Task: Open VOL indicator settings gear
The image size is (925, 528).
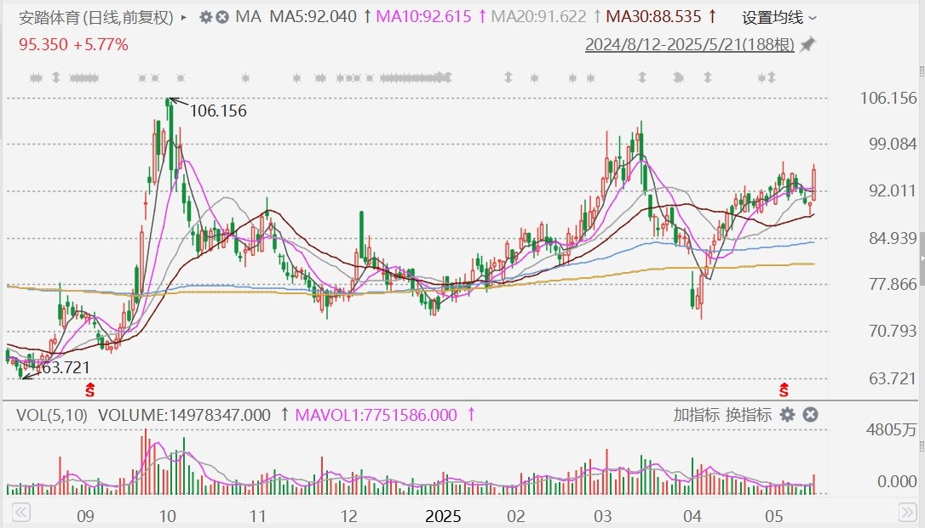Action: point(788,415)
